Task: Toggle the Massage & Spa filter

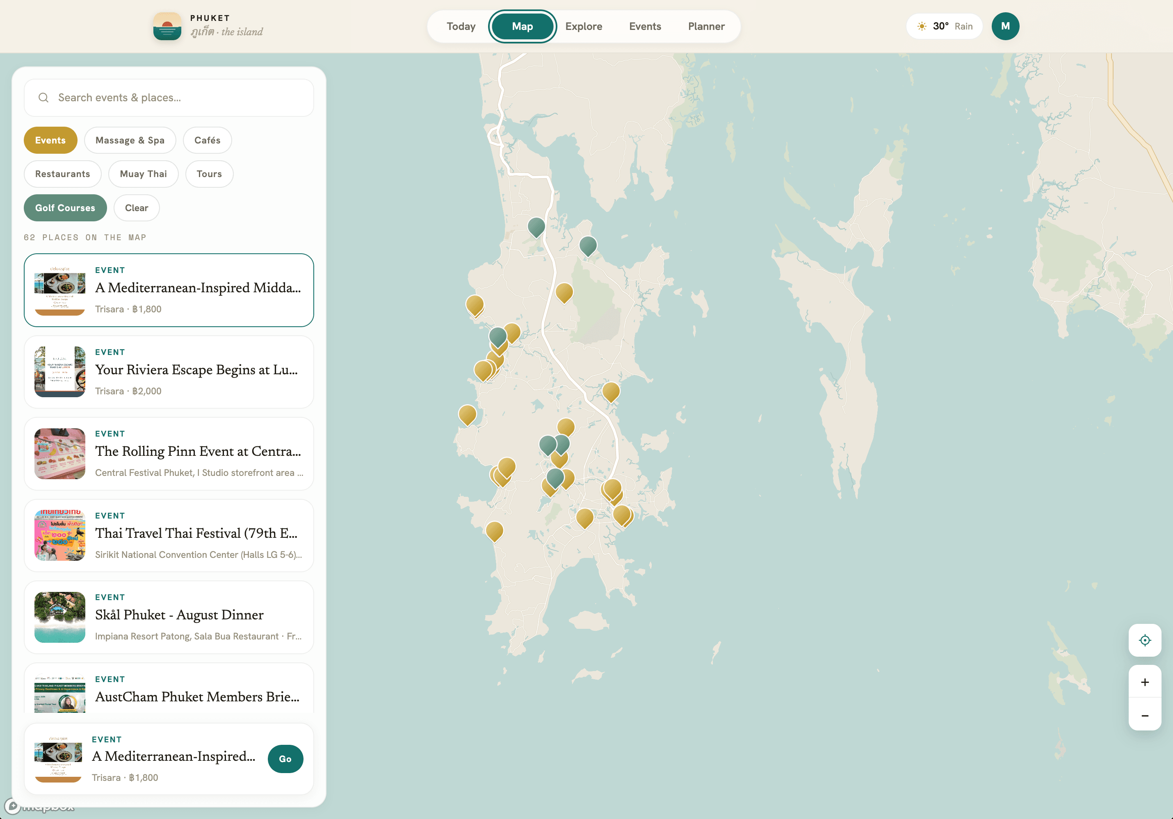Action: click(130, 141)
